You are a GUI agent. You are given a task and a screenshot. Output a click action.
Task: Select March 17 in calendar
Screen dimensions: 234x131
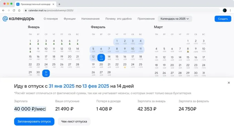pyautogui.click(x=204, y=58)
